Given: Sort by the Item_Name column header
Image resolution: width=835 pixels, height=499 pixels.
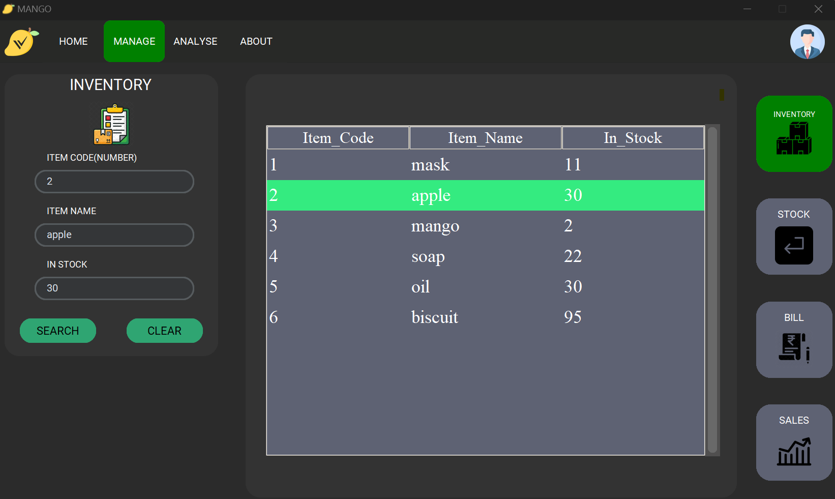Looking at the screenshot, I should tap(485, 137).
